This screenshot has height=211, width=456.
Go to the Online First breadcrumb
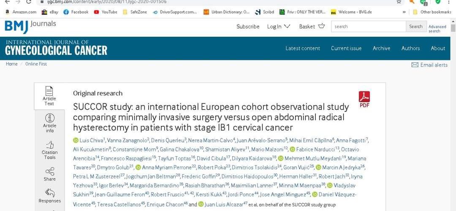pos(36,64)
